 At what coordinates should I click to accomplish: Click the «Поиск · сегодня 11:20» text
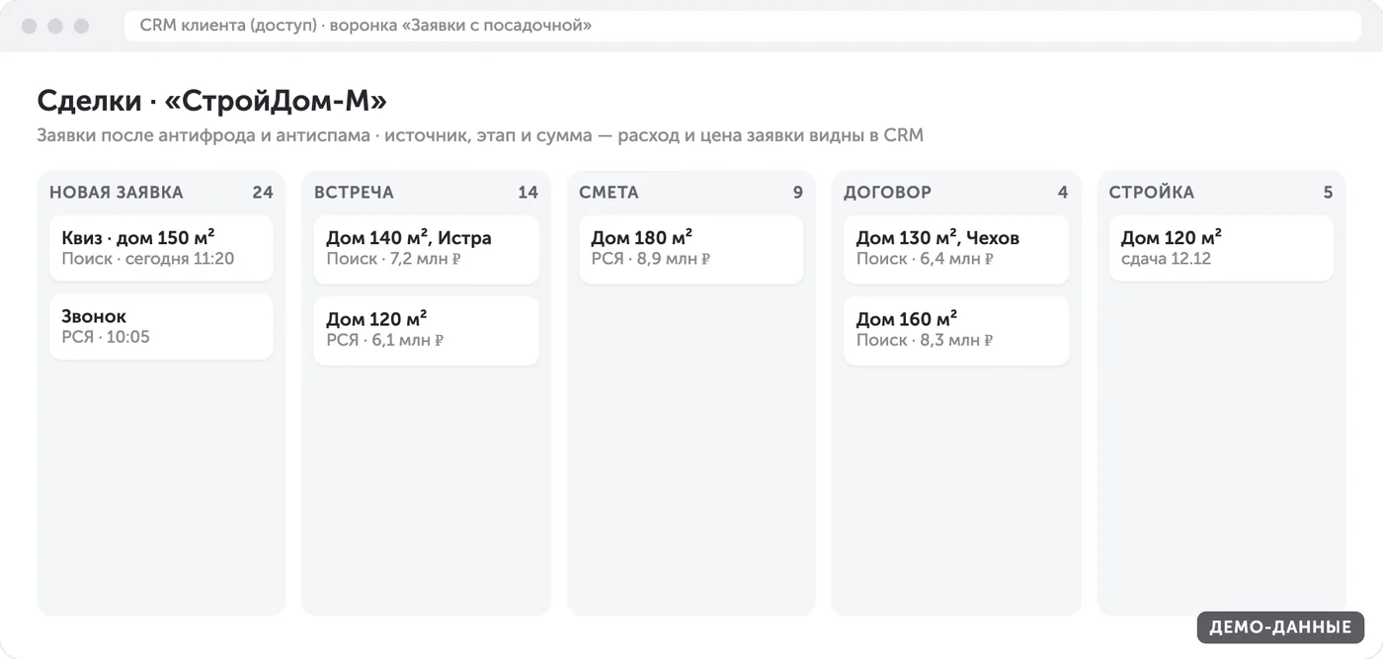(147, 260)
